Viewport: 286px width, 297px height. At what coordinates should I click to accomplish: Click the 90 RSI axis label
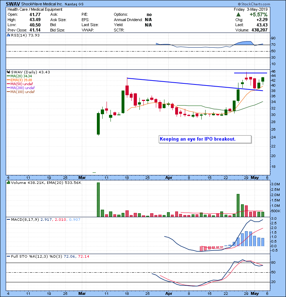click(273, 38)
